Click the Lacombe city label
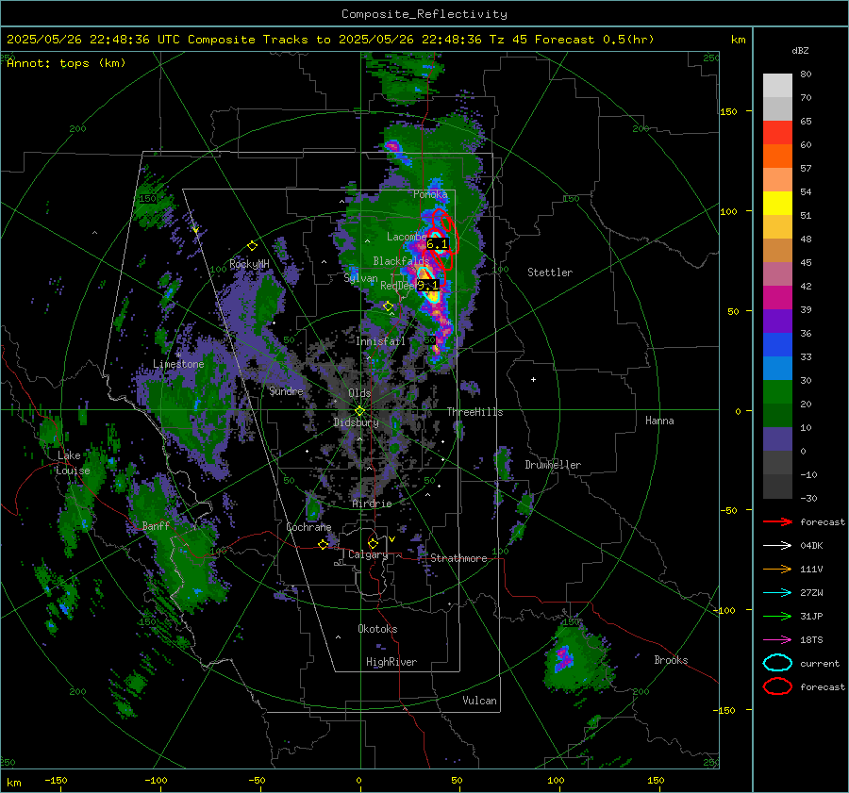 [x=406, y=237]
